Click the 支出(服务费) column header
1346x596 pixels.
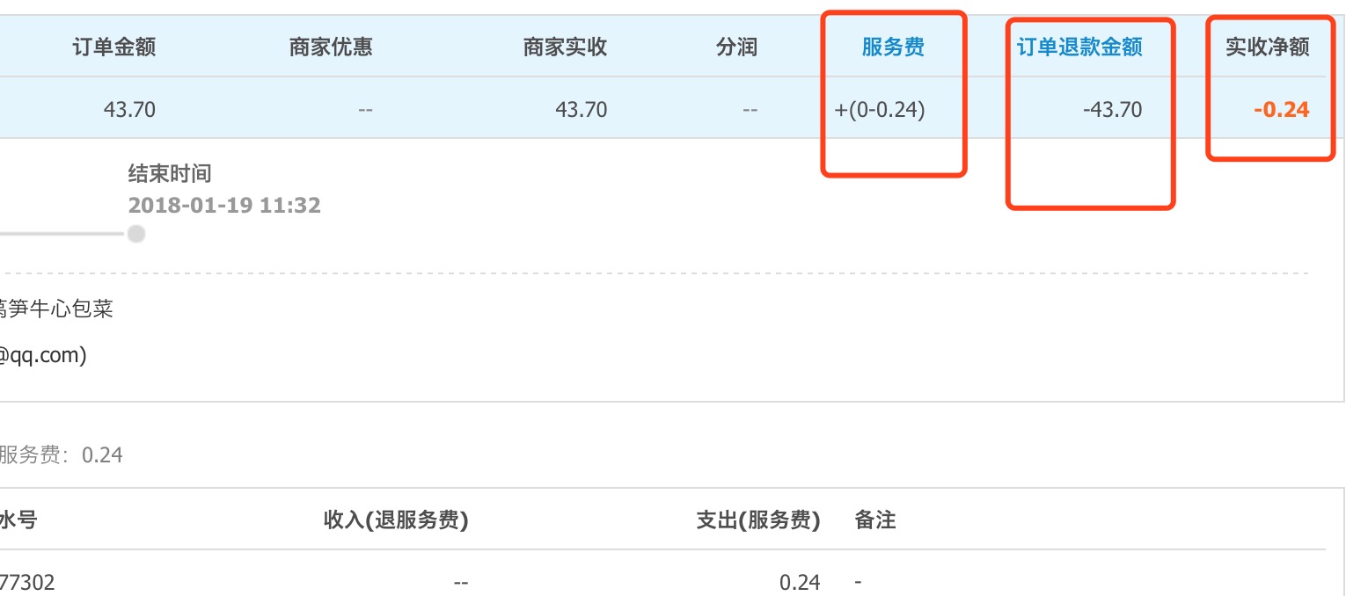[x=757, y=520]
